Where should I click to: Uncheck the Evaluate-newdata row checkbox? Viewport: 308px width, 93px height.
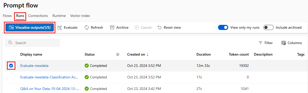point(11,66)
